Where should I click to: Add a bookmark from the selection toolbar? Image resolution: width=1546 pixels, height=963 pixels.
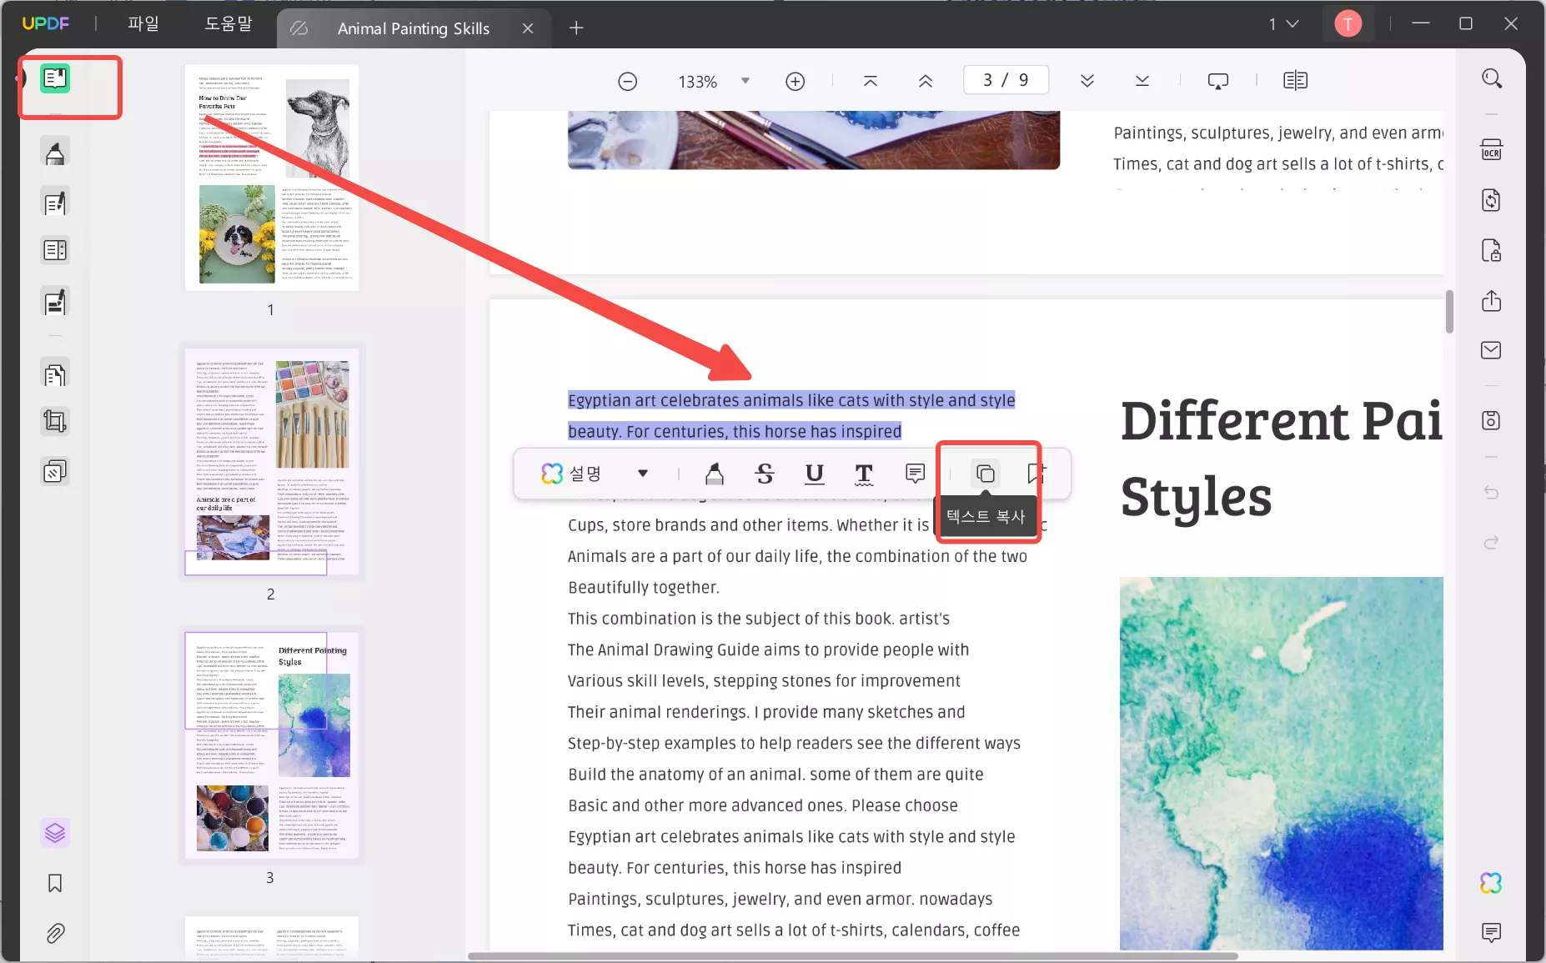(x=1036, y=474)
